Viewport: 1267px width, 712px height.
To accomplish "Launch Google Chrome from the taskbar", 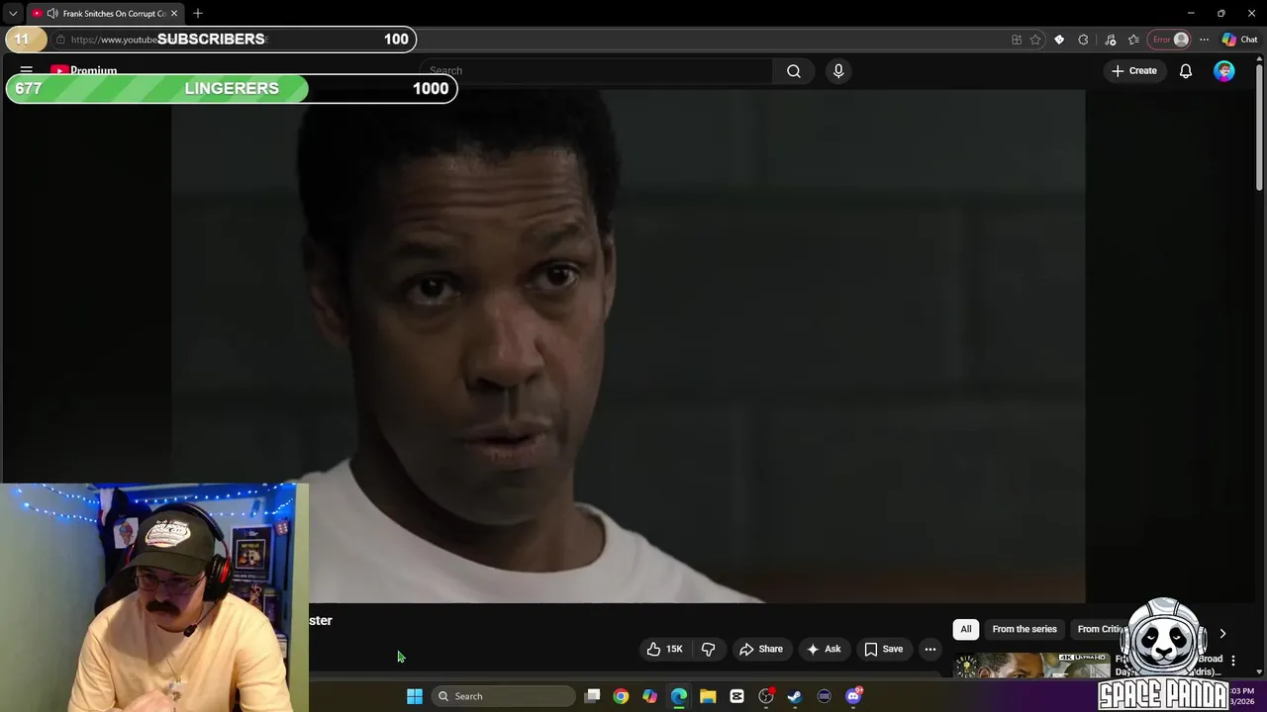I will [621, 696].
